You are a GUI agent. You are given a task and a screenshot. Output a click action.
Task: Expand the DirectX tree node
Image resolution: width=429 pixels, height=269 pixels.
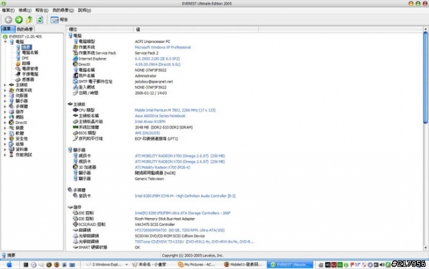click(5, 123)
